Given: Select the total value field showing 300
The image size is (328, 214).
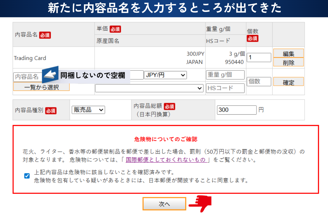Looking at the screenshot, I should (237, 110).
